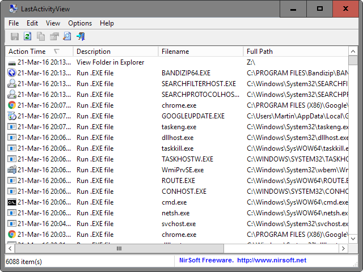The width and height of the screenshot is (363, 272).
Task: Click the horizontal scrollbar right arrow
Action: coord(343,248)
